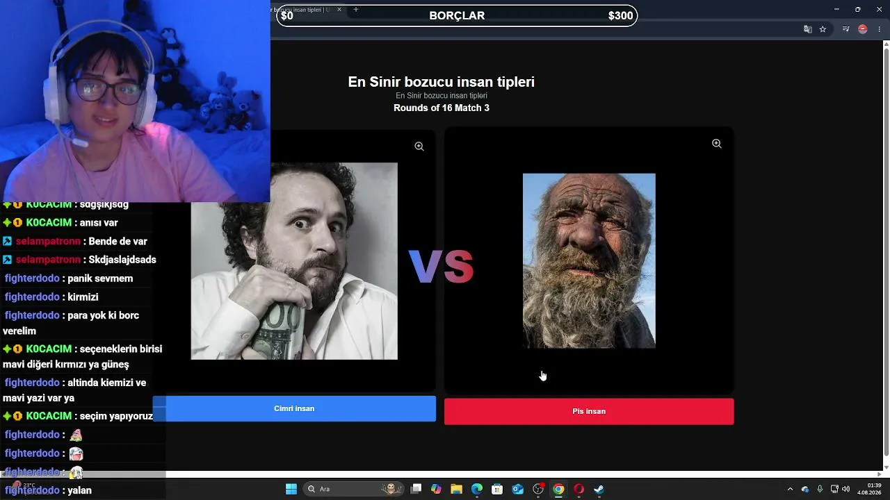
Task: Bookmark this page with the star
Action: pos(823,29)
